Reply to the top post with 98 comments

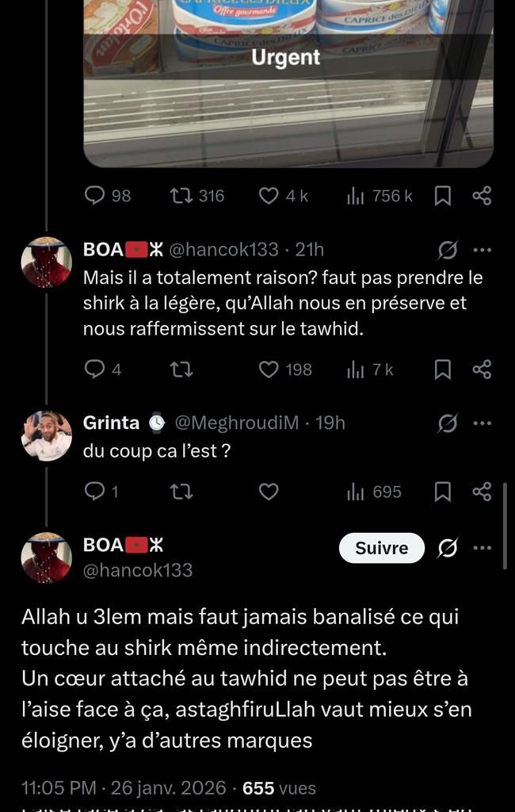95,196
